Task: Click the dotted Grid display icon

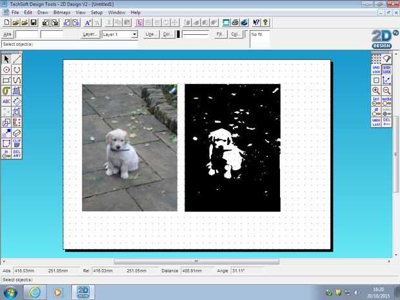Action: pos(376,59)
